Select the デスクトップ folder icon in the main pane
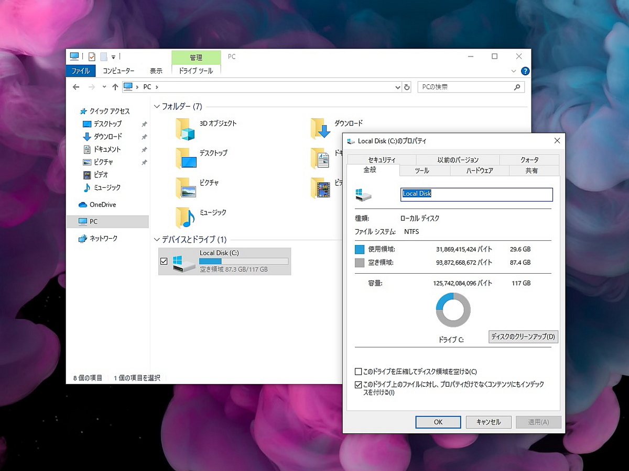This screenshot has height=471, width=629. (x=186, y=158)
